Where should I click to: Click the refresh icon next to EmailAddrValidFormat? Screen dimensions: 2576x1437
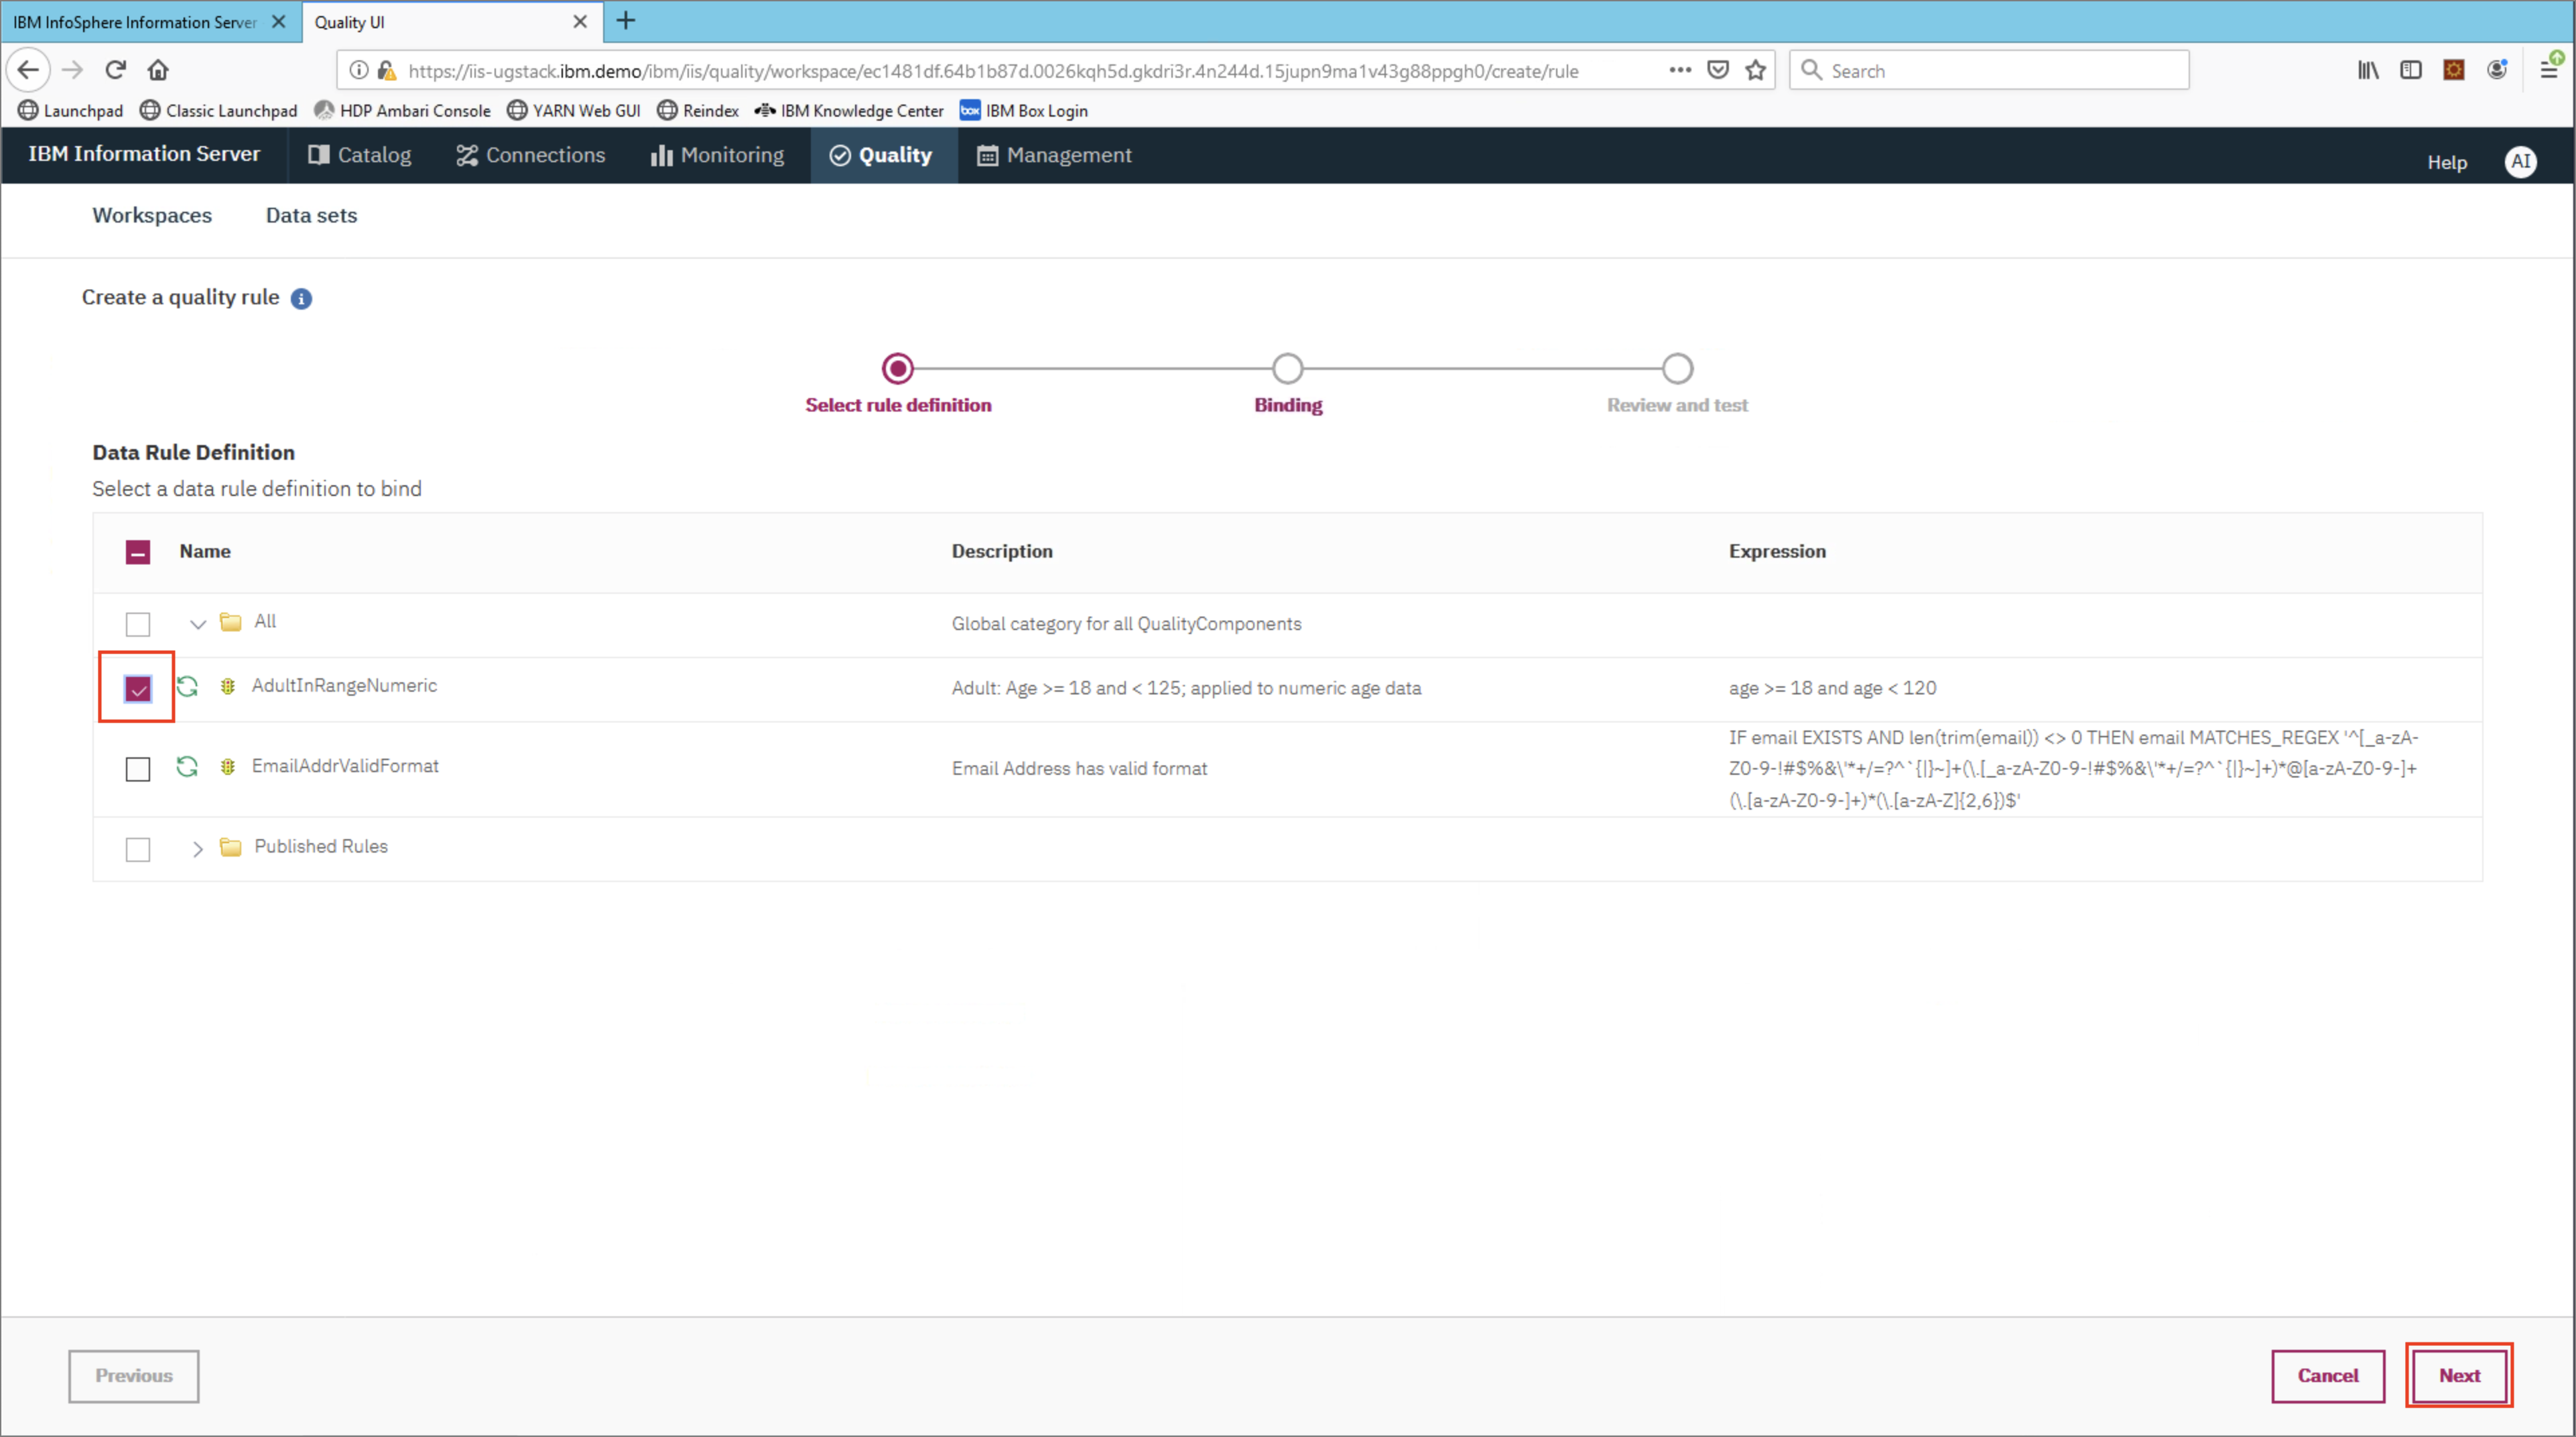pyautogui.click(x=188, y=766)
